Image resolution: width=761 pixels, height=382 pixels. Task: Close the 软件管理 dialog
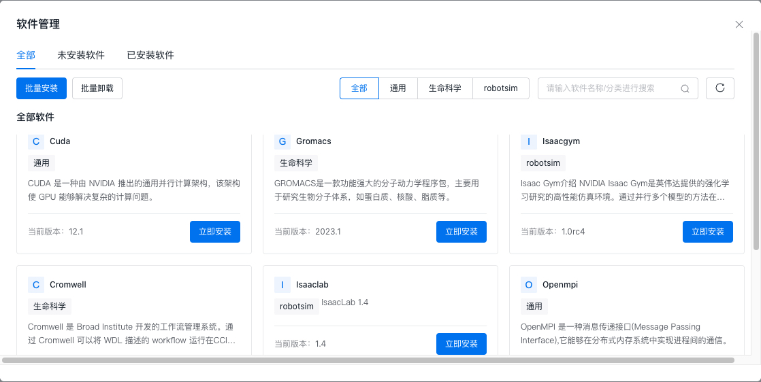[x=739, y=24]
